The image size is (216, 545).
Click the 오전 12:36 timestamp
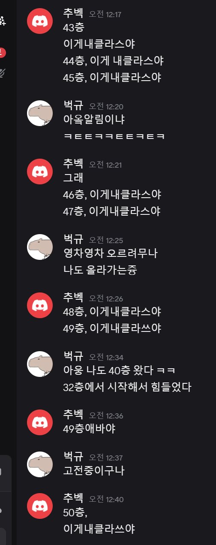[106, 416]
